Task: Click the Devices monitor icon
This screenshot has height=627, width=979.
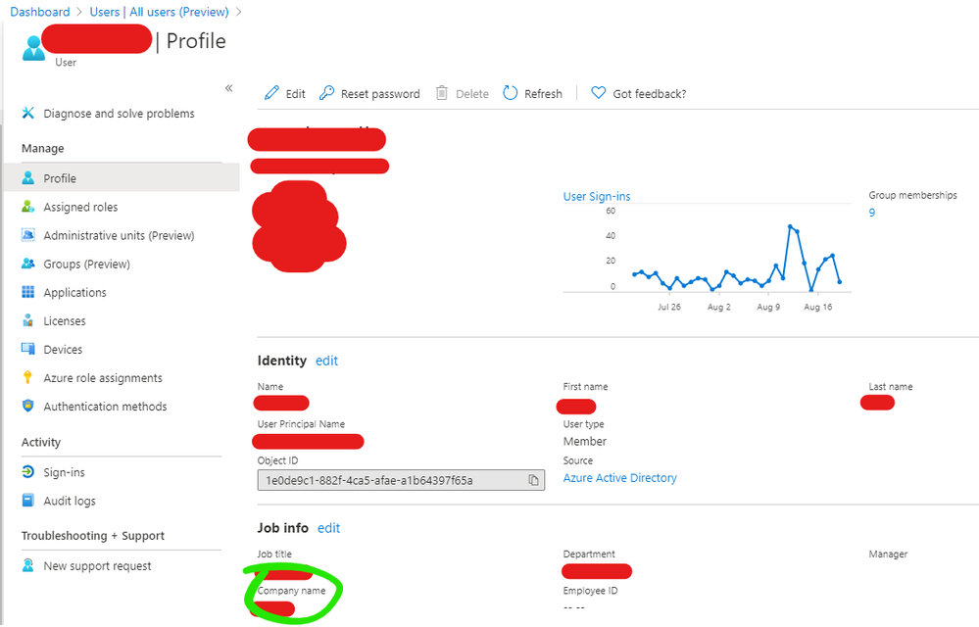Action: 28,349
